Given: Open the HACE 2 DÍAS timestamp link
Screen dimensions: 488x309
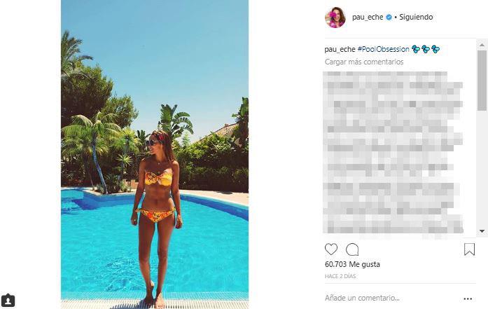Looking at the screenshot, I should [340, 276].
